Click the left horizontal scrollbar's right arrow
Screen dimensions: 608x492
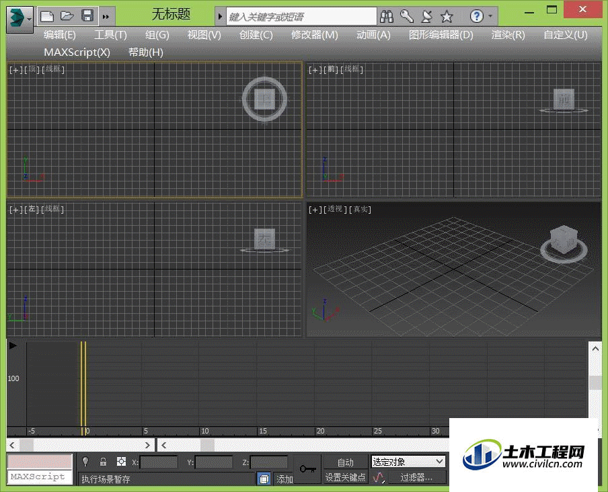(147, 445)
